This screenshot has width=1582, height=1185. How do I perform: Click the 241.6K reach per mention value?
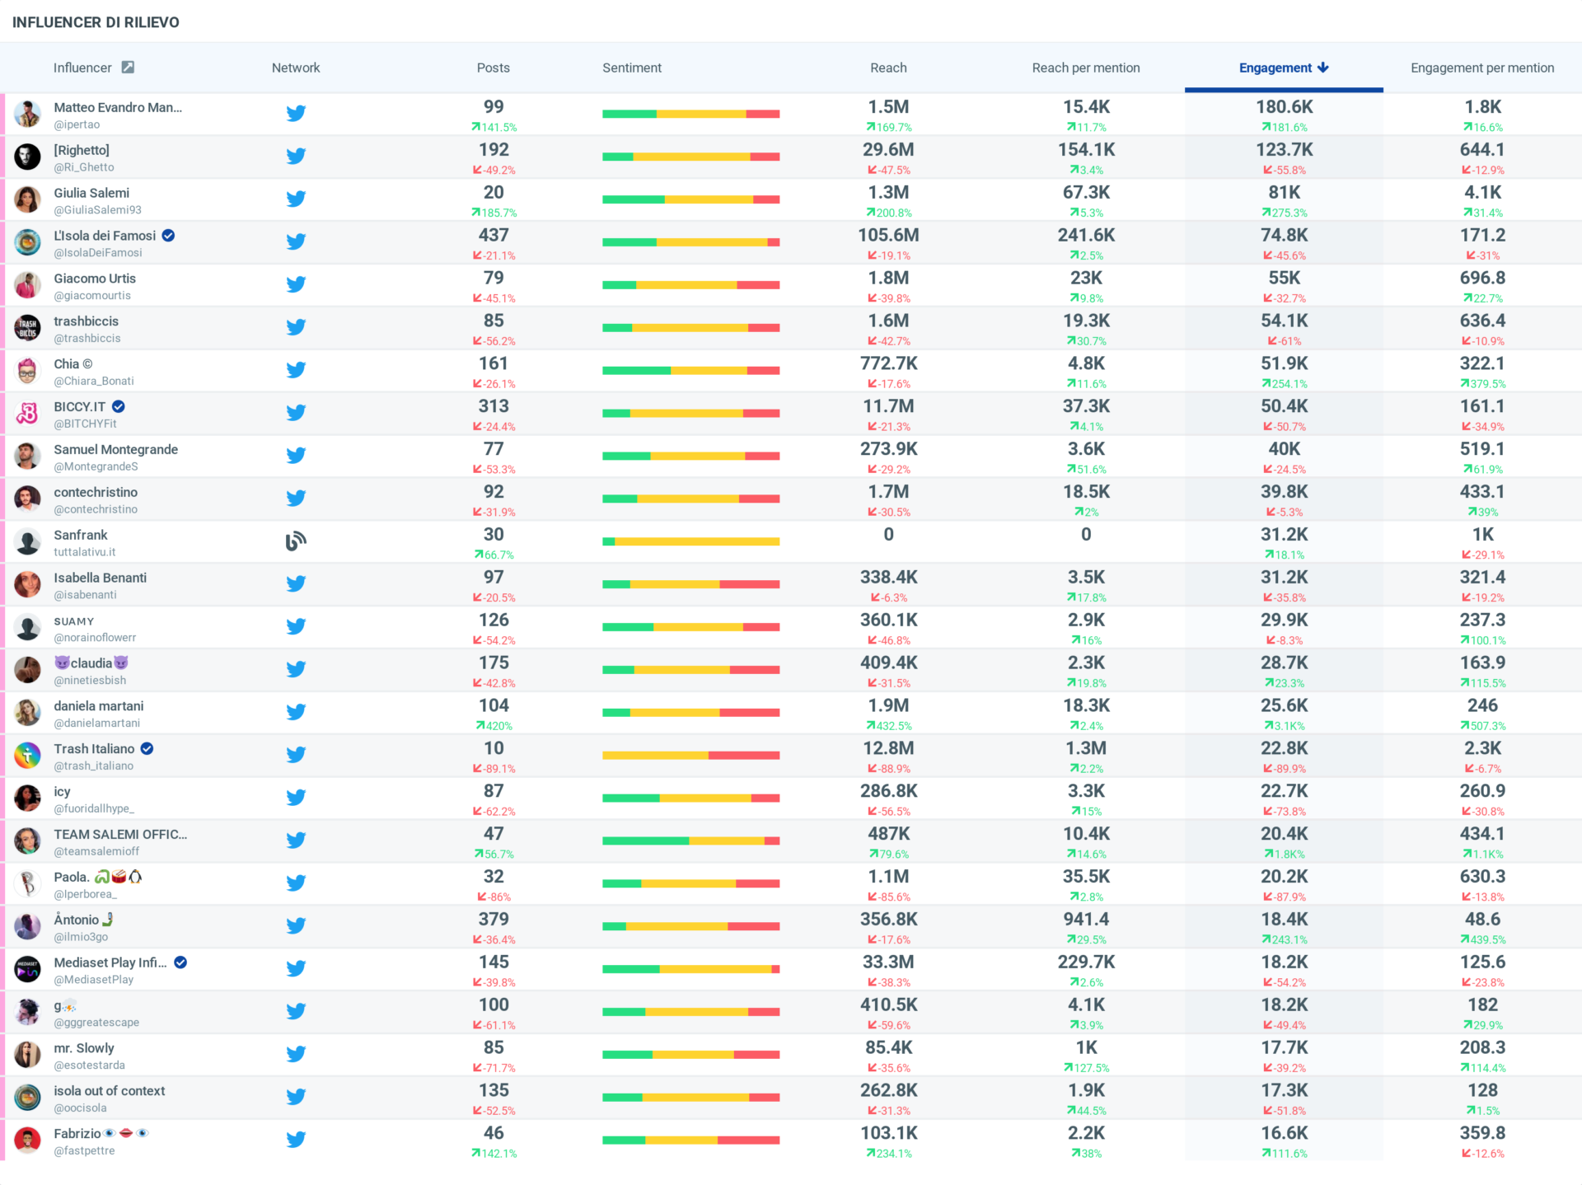(x=1086, y=236)
